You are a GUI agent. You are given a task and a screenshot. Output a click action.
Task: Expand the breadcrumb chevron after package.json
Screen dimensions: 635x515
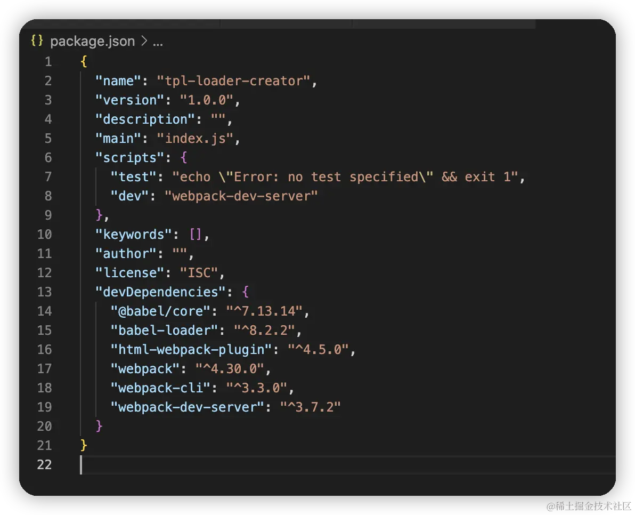pyautogui.click(x=144, y=41)
